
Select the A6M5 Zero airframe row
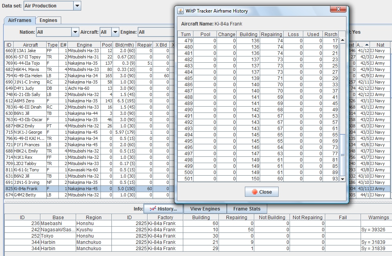click(89, 101)
